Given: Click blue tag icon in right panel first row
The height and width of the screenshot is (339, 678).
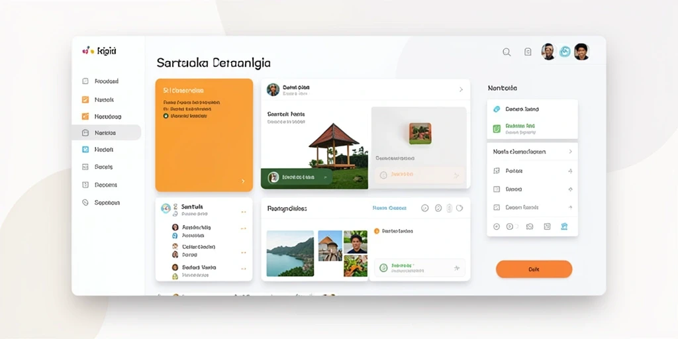Looking at the screenshot, I should coord(497,109).
